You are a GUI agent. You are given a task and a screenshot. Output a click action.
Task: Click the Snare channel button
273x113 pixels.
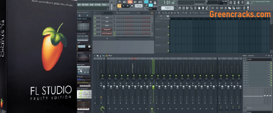click(107, 25)
